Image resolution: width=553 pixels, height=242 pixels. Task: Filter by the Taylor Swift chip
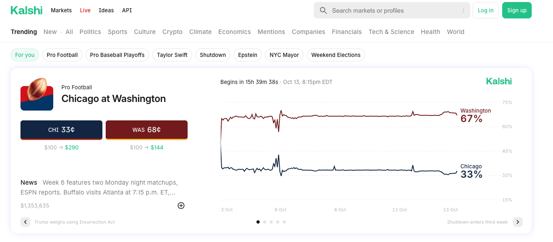172,55
